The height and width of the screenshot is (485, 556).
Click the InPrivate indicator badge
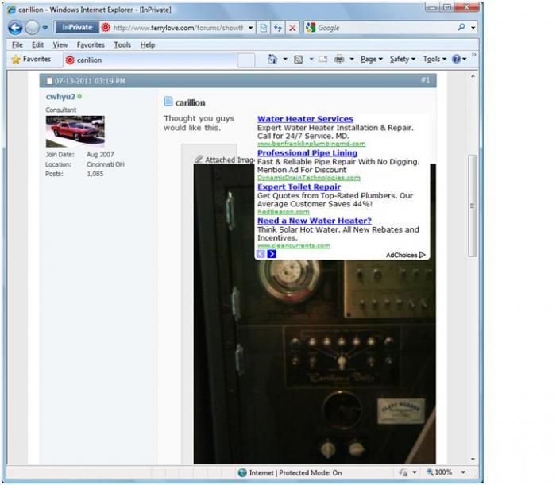pos(77,27)
